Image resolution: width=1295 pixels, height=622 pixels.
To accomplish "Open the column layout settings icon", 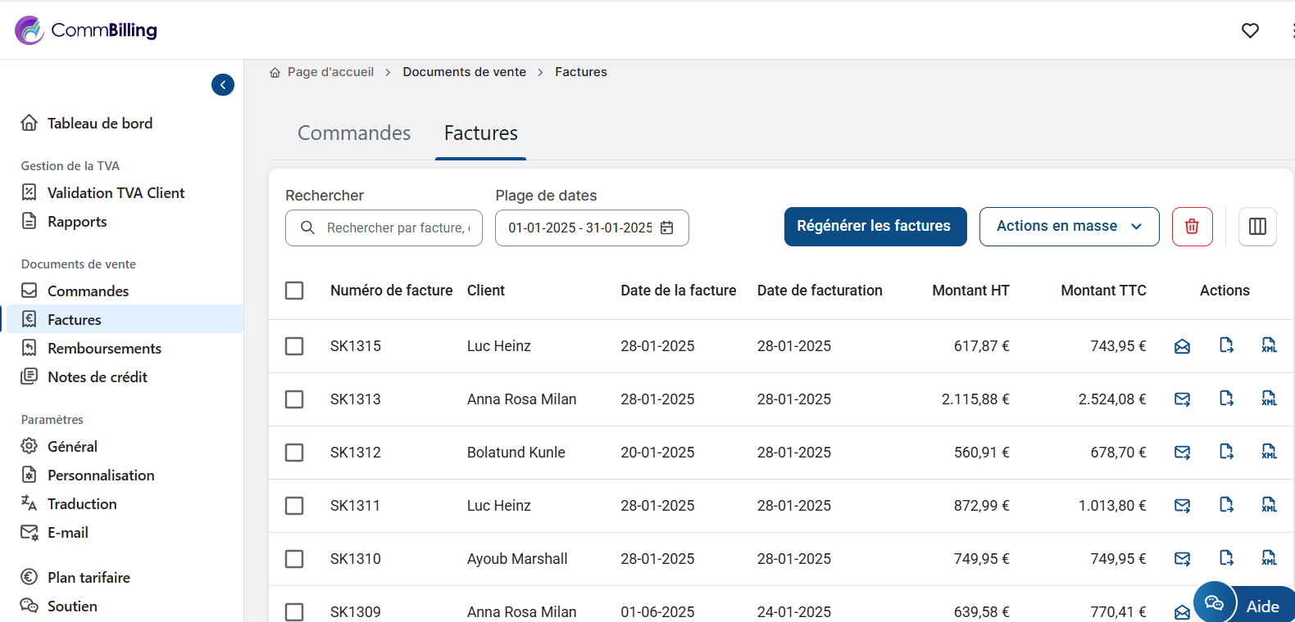I will click(x=1257, y=227).
